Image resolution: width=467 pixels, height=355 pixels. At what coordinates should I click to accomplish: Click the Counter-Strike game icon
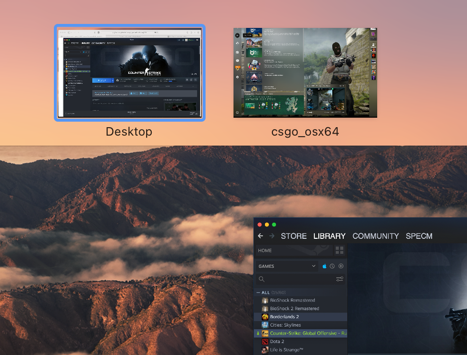(x=265, y=333)
